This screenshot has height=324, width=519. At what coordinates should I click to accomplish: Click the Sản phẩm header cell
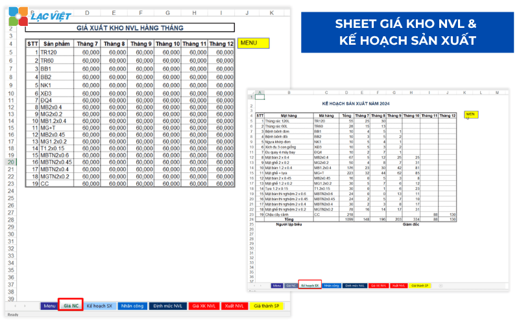(x=56, y=43)
